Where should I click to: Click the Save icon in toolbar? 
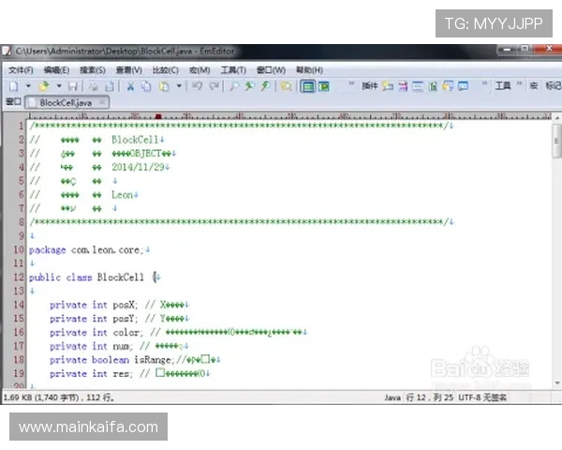[x=72, y=85]
